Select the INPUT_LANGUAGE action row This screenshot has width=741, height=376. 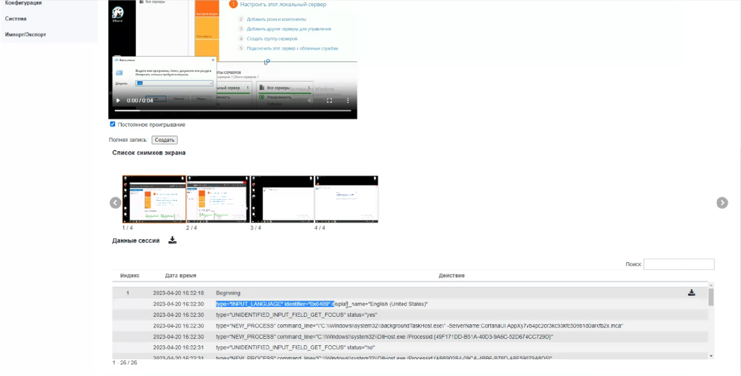coord(410,304)
